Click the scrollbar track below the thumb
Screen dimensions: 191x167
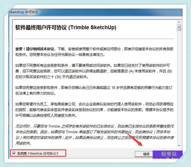179,87
